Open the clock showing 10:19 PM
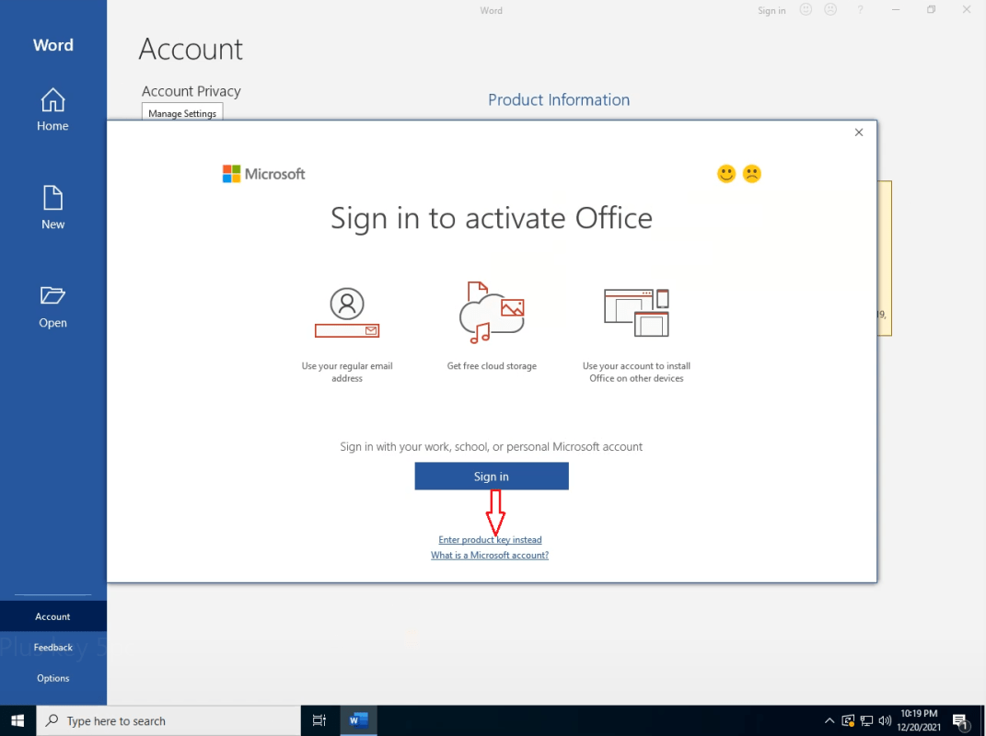This screenshot has height=736, width=986. pos(919,720)
